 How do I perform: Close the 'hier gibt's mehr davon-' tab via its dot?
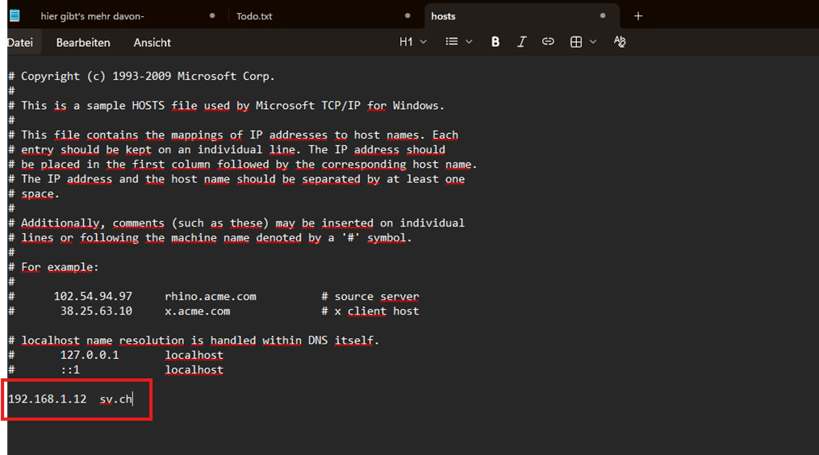click(x=212, y=15)
